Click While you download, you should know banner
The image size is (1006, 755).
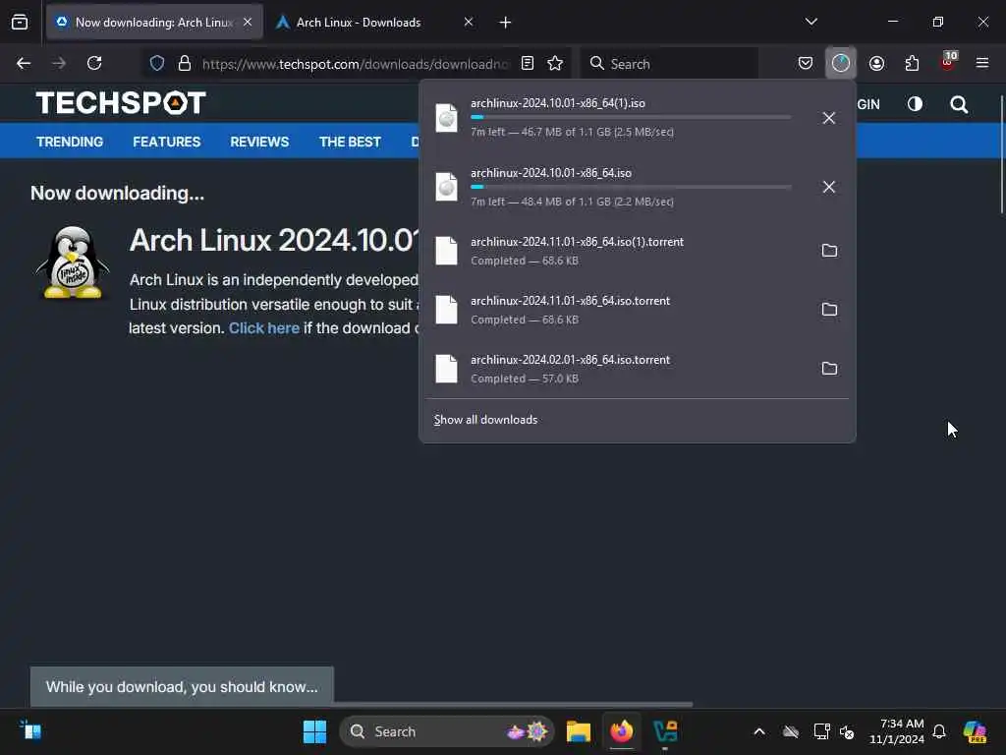click(x=182, y=687)
